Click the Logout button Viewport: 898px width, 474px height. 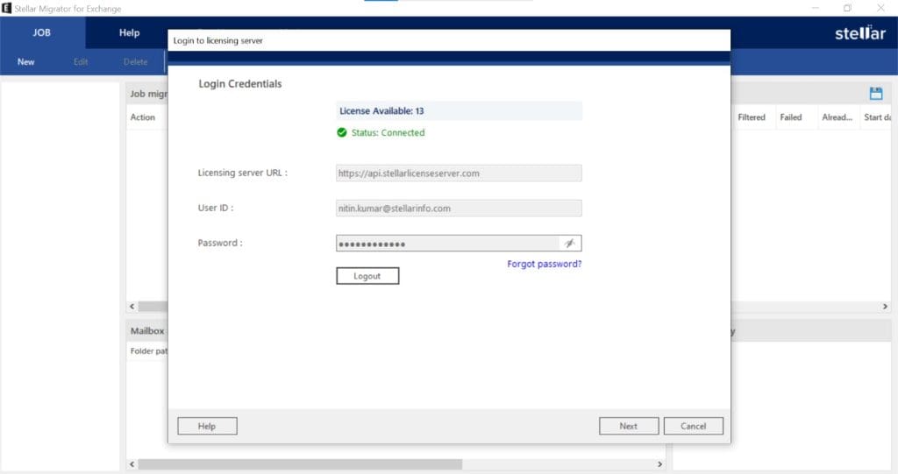point(367,276)
